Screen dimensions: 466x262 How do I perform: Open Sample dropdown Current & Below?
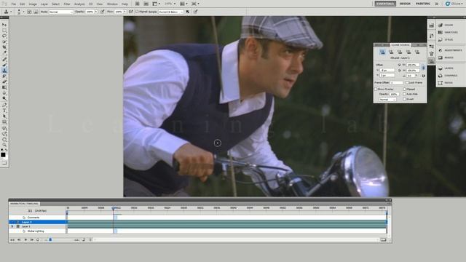(170, 12)
